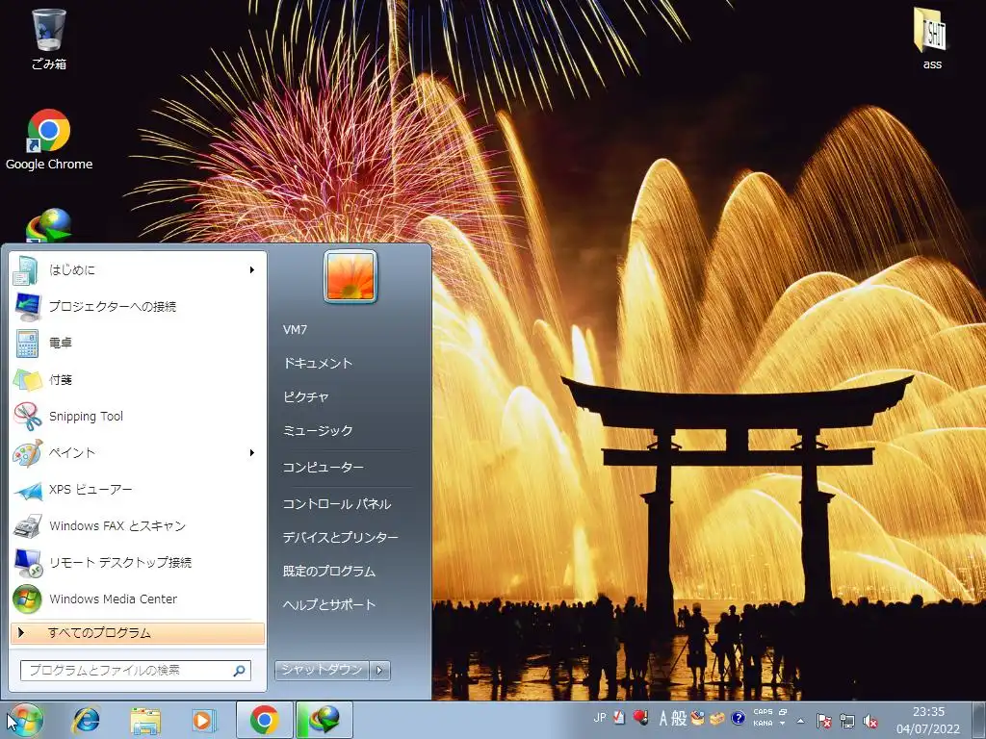
Task: Expand すべてのプログラム all programs list
Action: (x=137, y=633)
